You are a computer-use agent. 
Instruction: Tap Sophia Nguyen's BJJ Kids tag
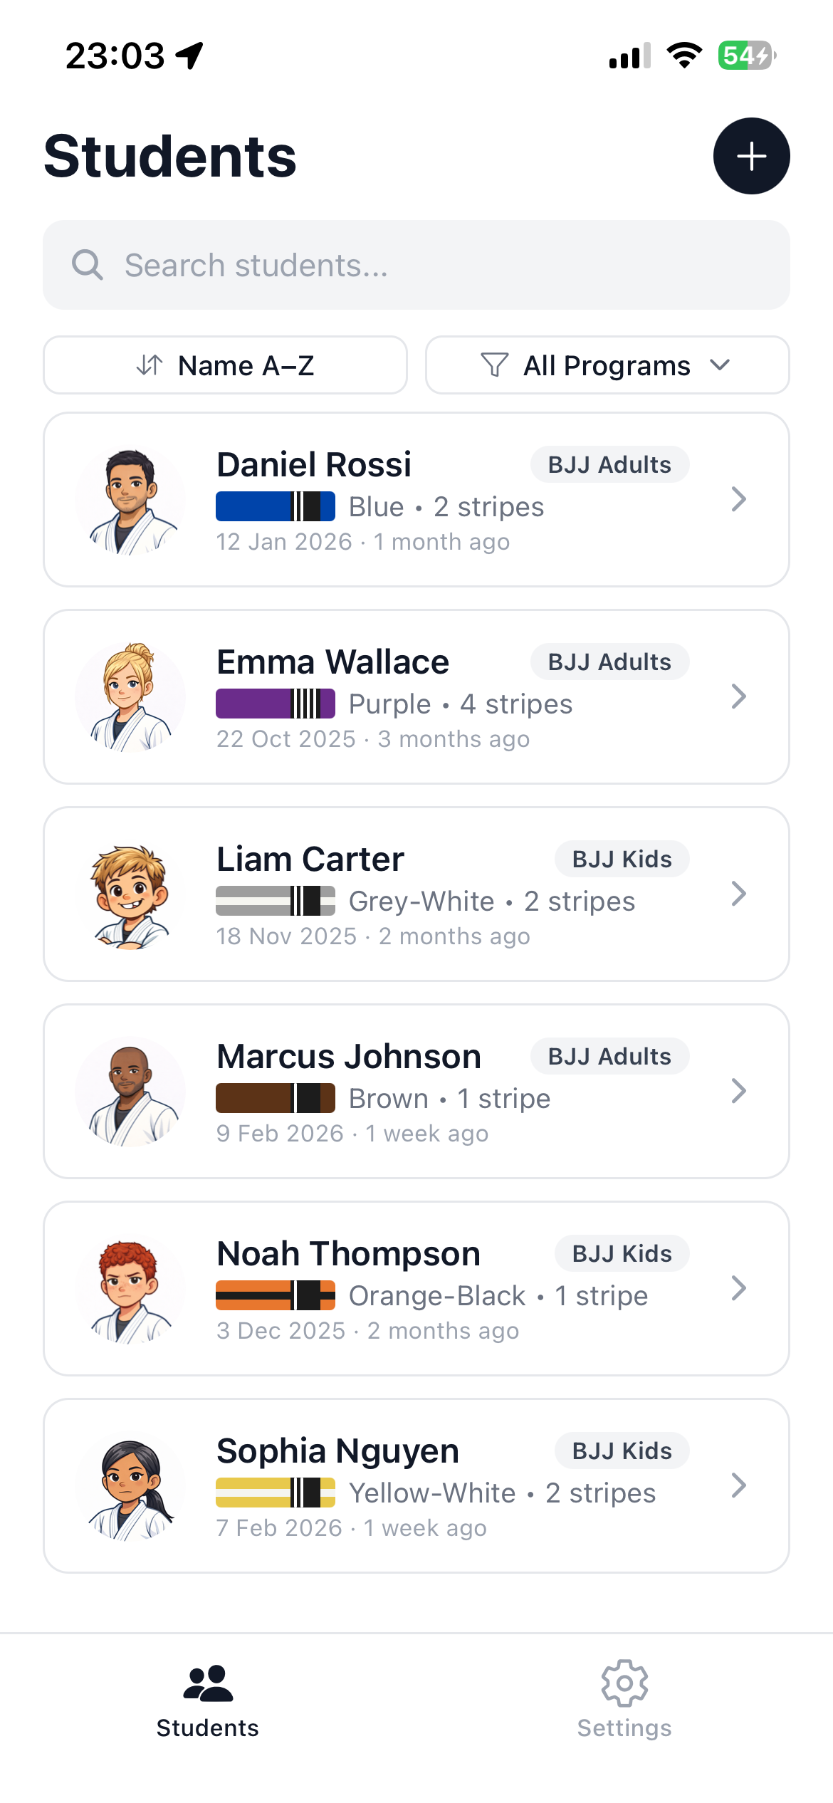click(622, 1451)
